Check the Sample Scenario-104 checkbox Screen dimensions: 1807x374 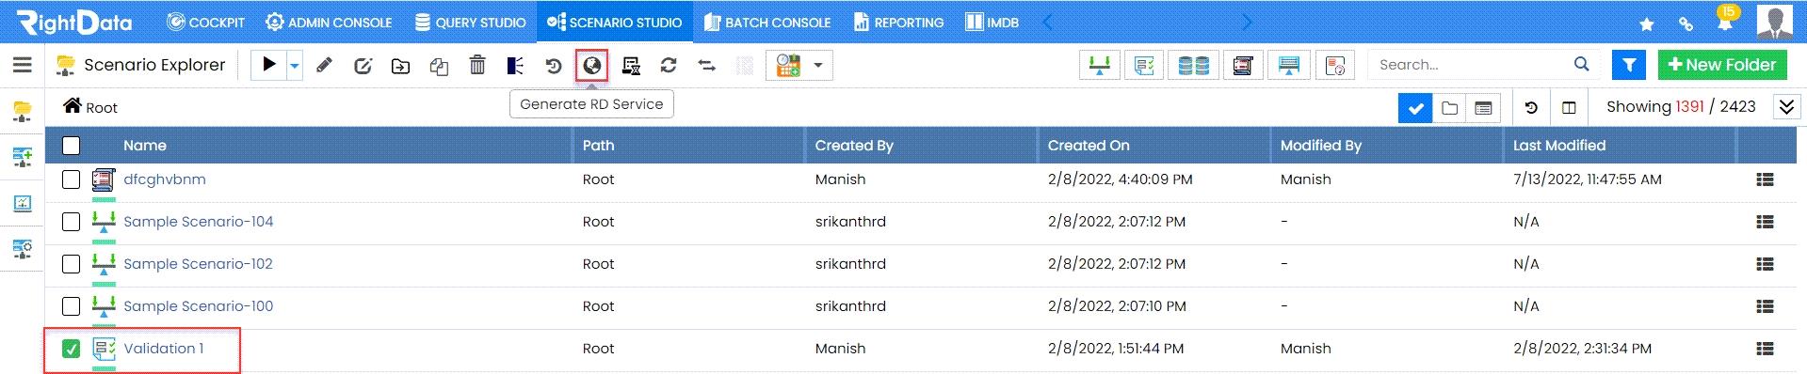71,222
